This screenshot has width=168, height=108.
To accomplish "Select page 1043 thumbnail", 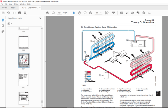I will 24,98.
